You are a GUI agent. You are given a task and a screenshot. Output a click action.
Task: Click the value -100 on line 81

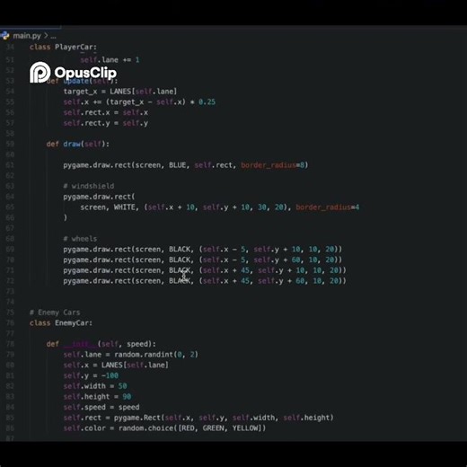click(110, 375)
